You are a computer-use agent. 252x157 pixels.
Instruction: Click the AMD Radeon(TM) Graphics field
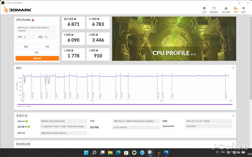pos(63,133)
